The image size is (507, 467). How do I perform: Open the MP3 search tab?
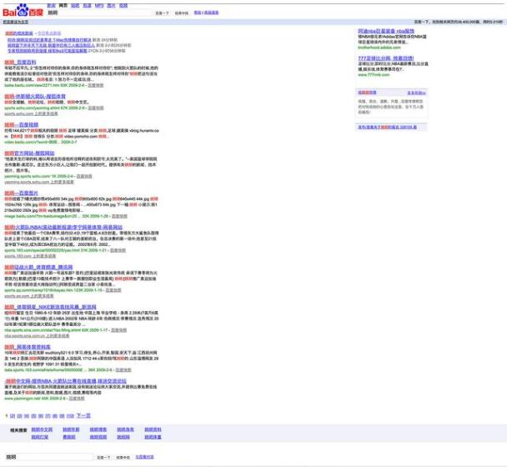point(99,5)
